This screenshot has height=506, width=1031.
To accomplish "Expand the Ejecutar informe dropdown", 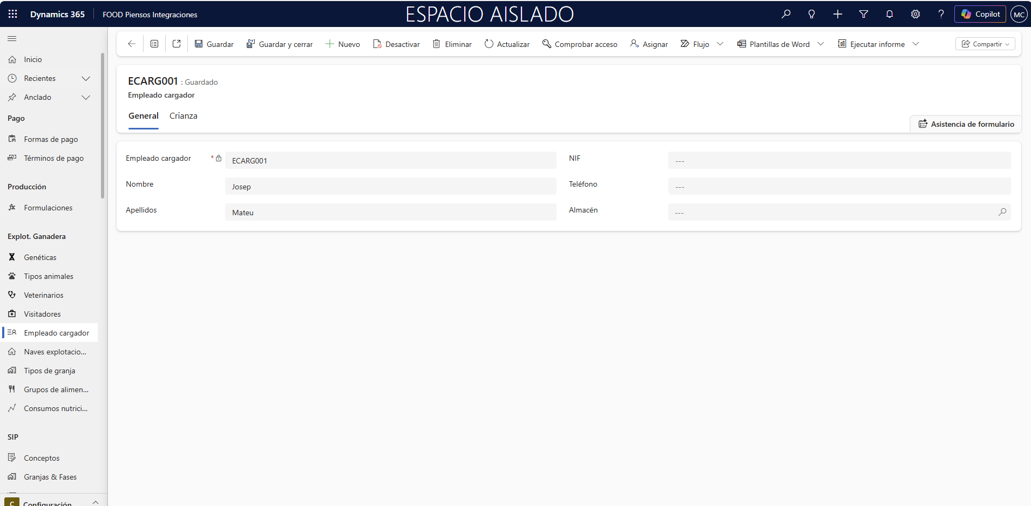I will tap(916, 44).
